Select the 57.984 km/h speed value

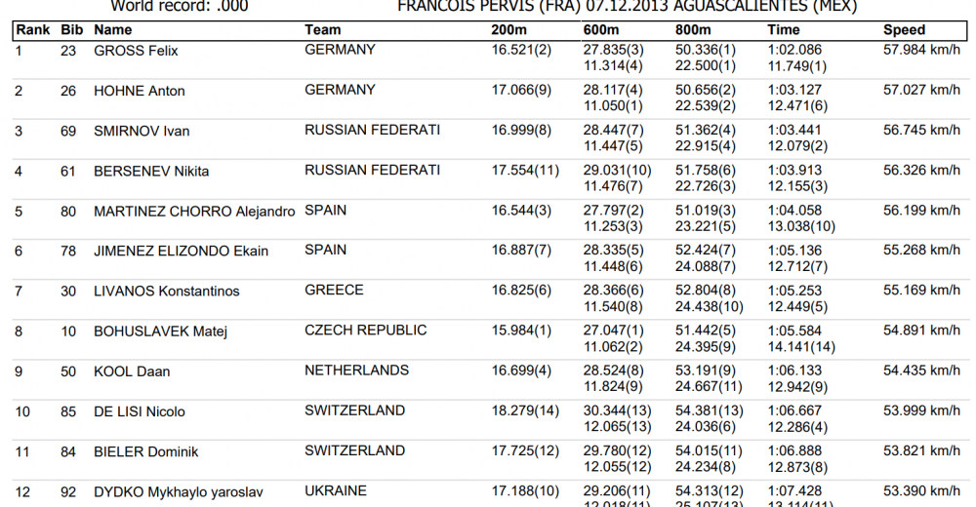tap(921, 50)
